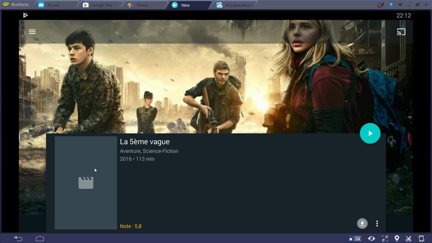
Task: Download the movie with the arrow icon
Action: click(x=362, y=223)
